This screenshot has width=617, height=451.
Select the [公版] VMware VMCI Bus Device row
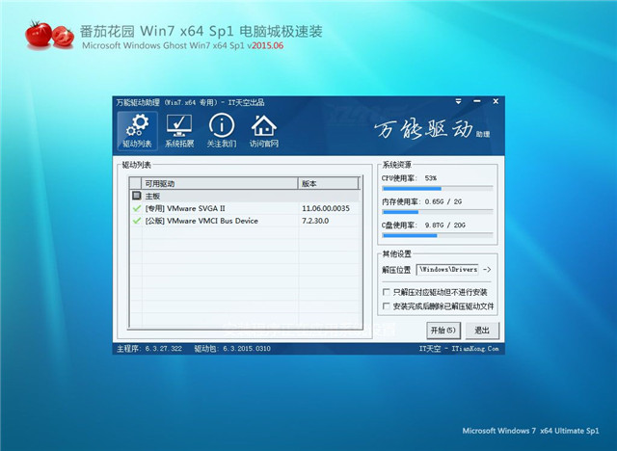tap(245, 221)
